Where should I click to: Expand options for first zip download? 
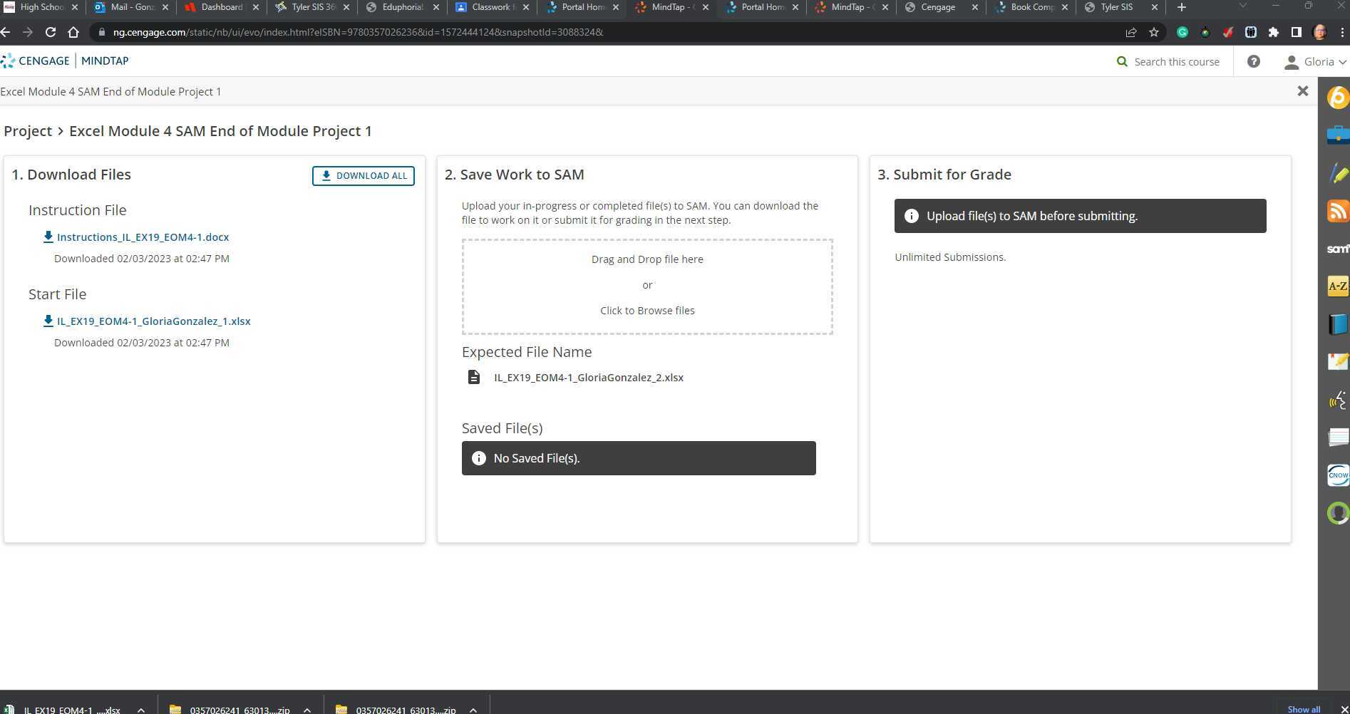[307, 710]
